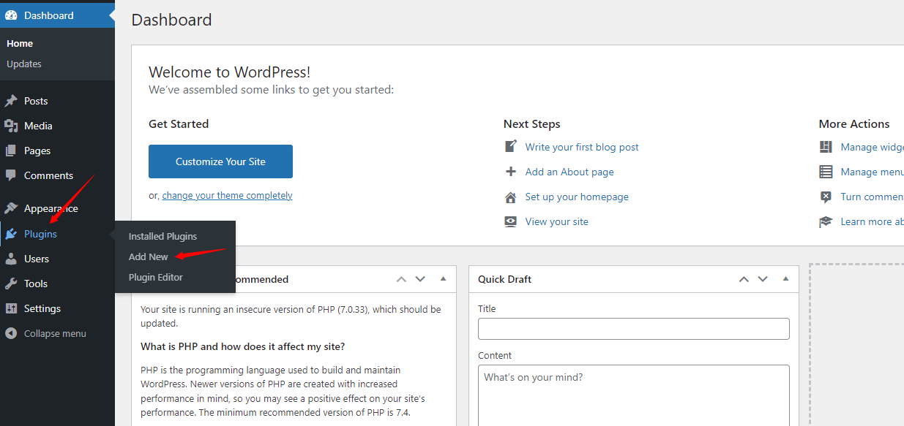Viewport: 904px width, 426px height.
Task: Click the menus list icon in More Actions
Action: tap(826, 172)
